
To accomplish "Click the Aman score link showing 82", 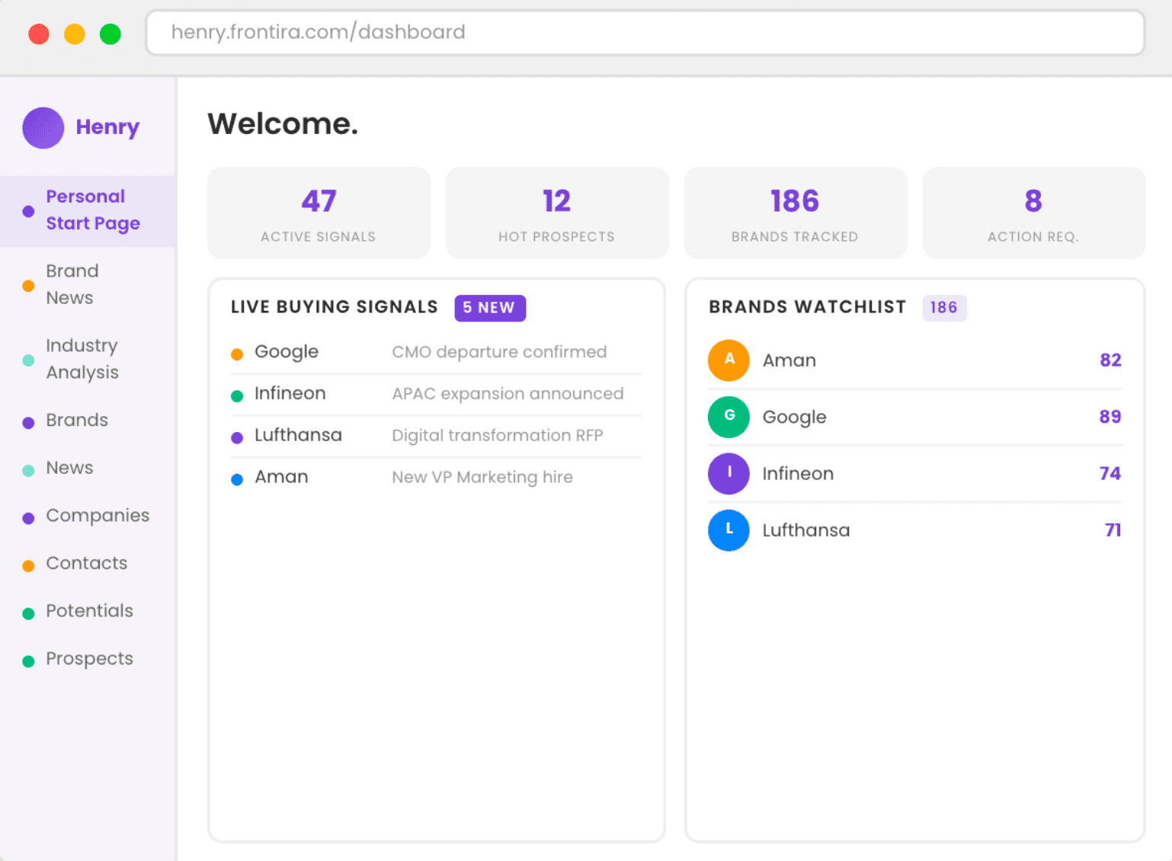I will [1111, 360].
